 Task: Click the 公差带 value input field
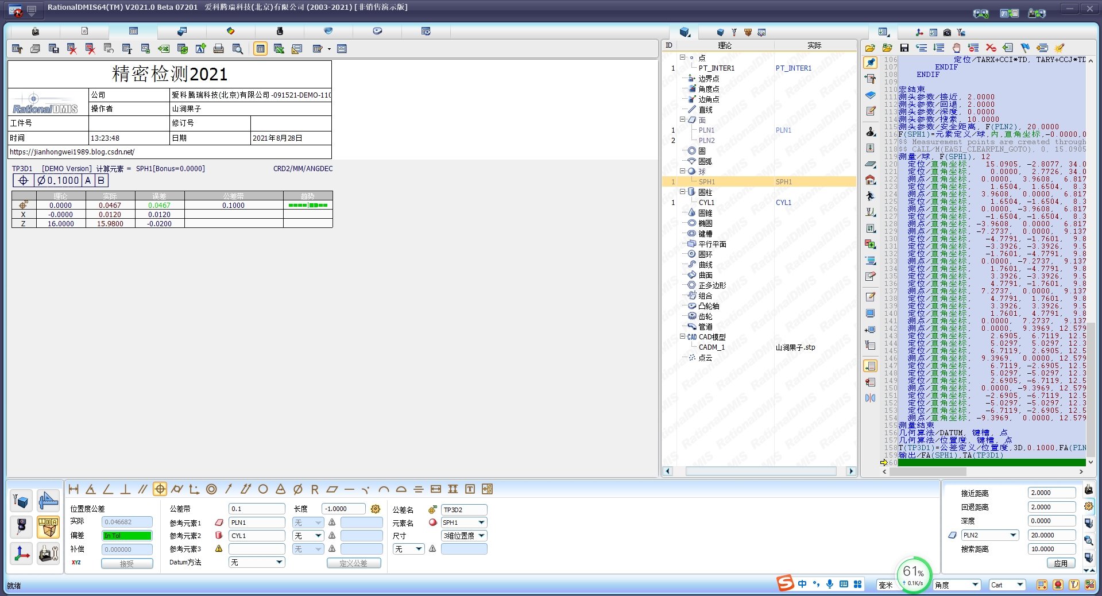pyautogui.click(x=257, y=509)
